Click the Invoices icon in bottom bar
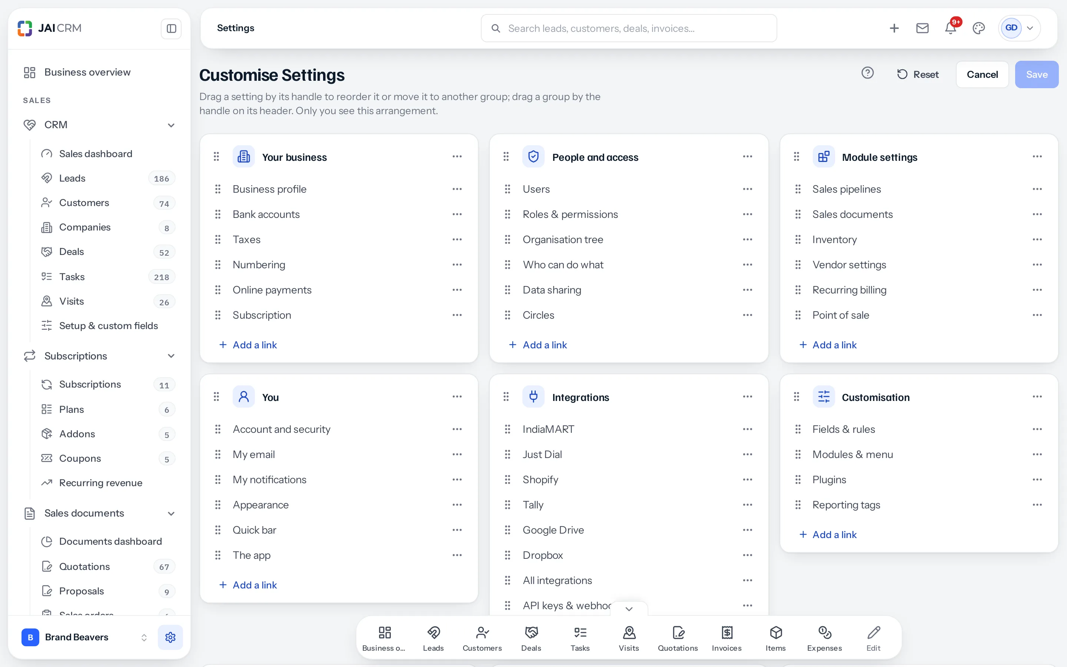The image size is (1067, 667). point(727,638)
